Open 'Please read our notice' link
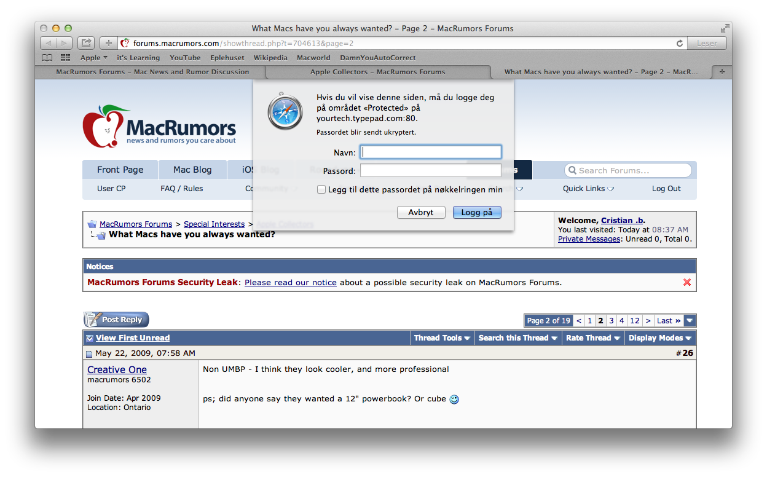Image resolution: width=767 pixels, height=477 pixels. pos(291,283)
